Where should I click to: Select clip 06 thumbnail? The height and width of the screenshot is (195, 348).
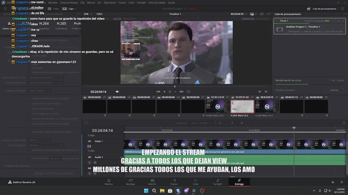click(218, 106)
